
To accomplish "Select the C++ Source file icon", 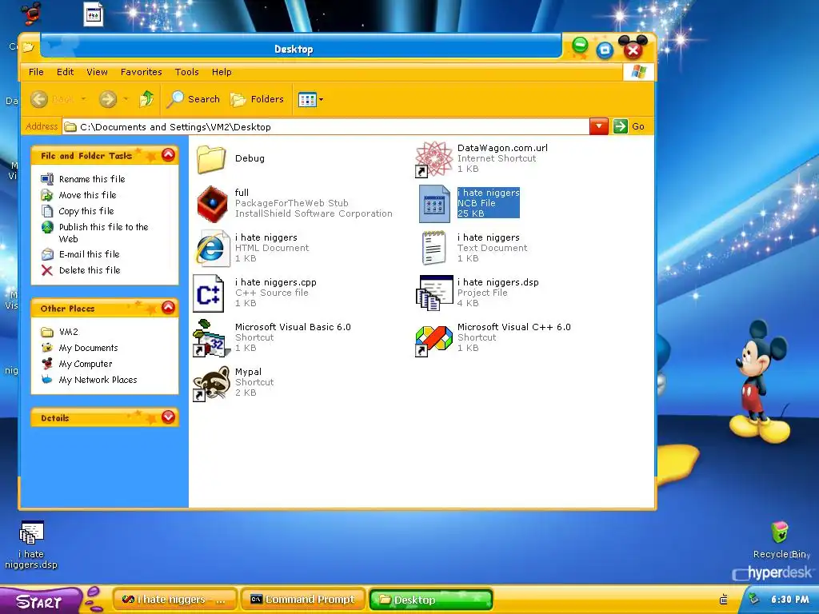I will [209, 293].
